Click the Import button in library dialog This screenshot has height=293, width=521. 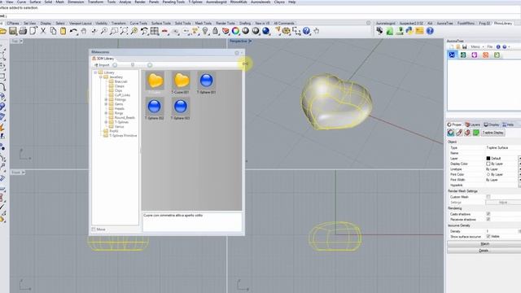click(x=101, y=65)
